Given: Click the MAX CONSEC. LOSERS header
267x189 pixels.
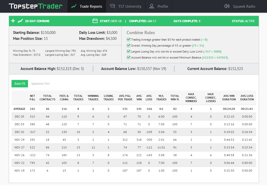Looking at the screenshot, I should pyautogui.click(x=211, y=98).
